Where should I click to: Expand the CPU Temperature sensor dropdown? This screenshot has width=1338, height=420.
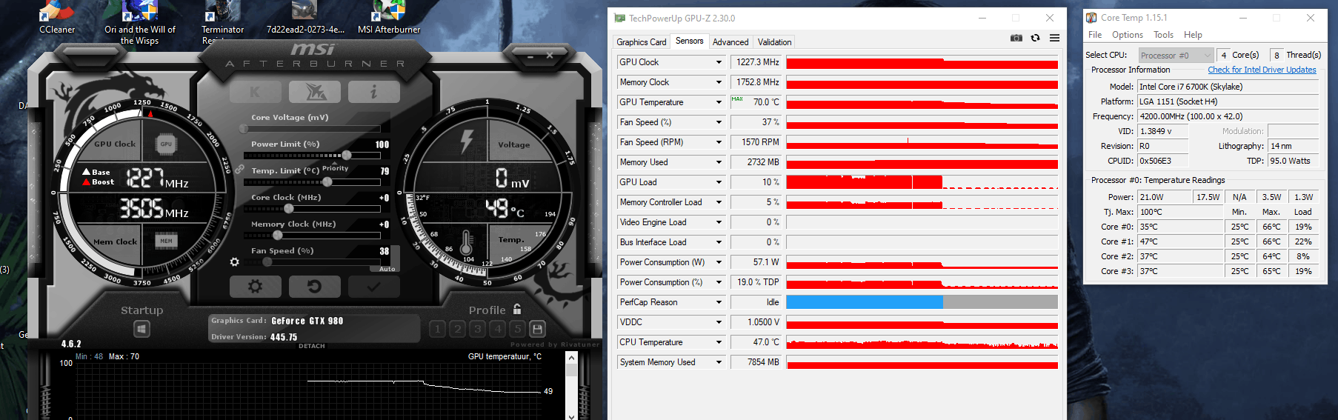719,342
